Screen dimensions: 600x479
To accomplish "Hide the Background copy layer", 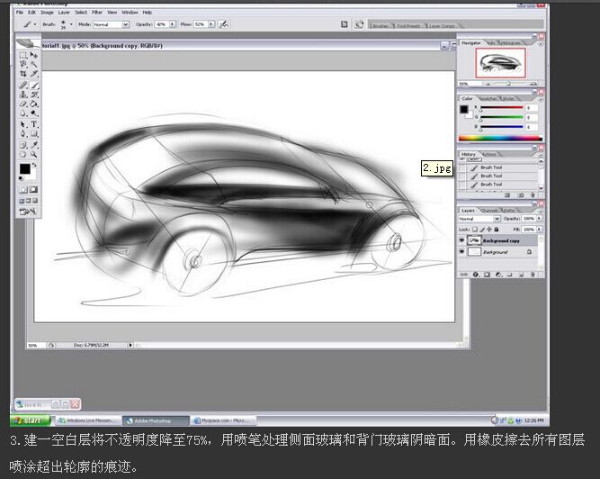I will [x=461, y=240].
